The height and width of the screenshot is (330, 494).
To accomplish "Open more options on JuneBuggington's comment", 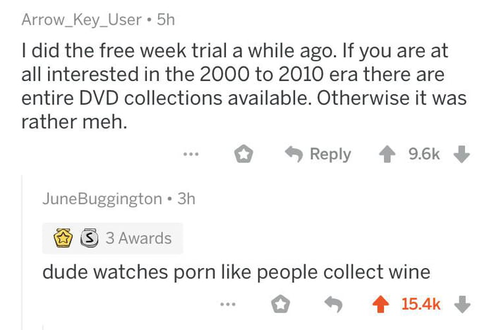I will click(x=227, y=305).
